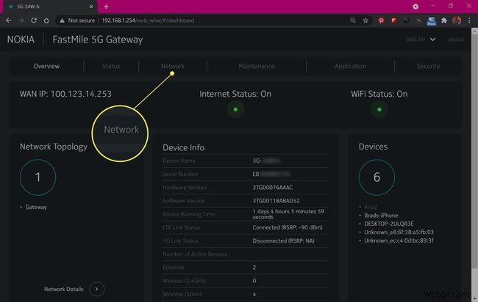Expand the English language dropdown
Viewport: 478px width, 302px height.
pyautogui.click(x=421, y=40)
